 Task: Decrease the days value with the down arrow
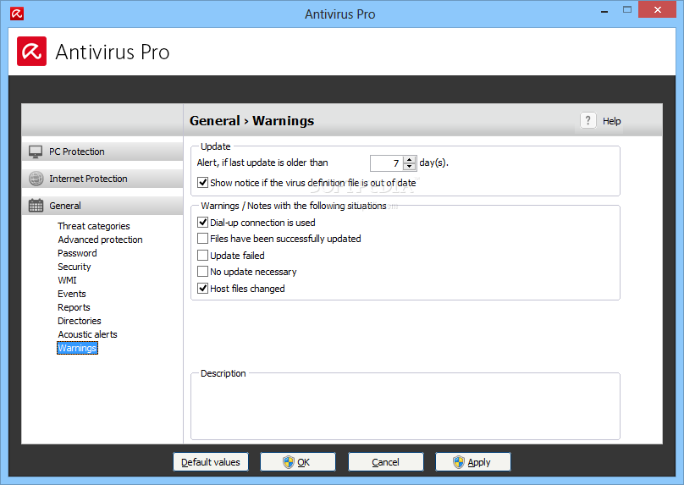[409, 167]
